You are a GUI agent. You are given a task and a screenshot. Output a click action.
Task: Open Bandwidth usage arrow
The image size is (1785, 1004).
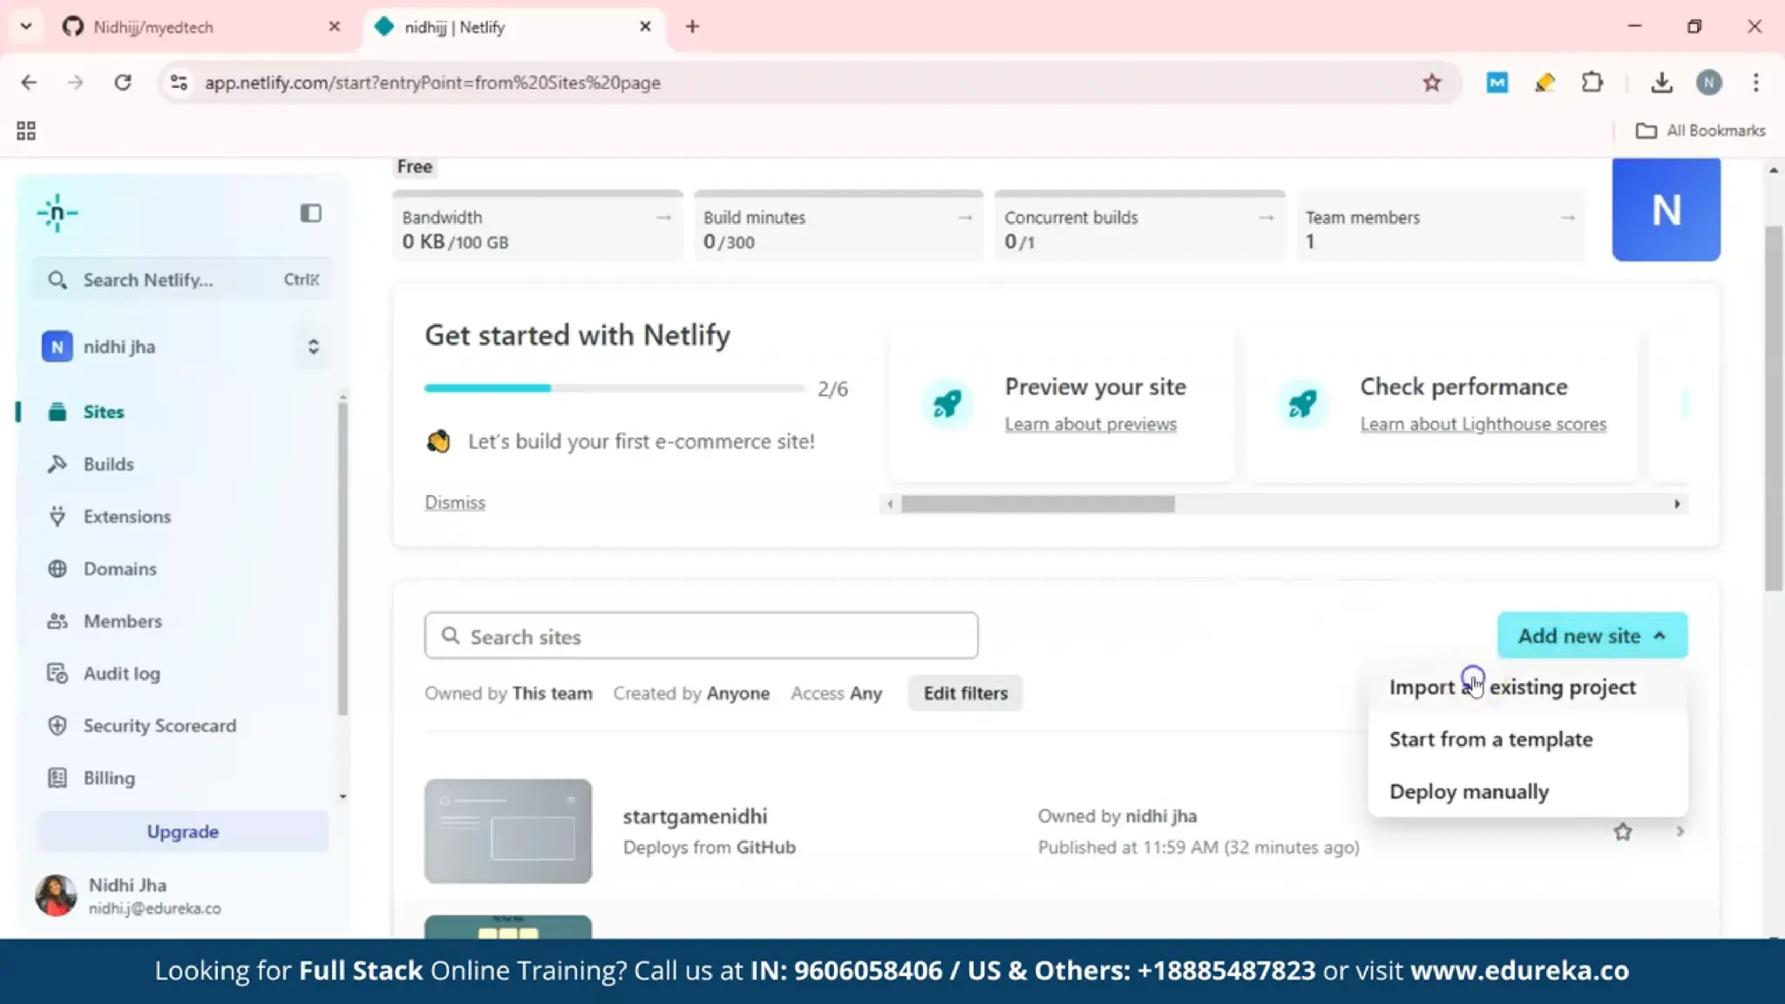(x=663, y=217)
